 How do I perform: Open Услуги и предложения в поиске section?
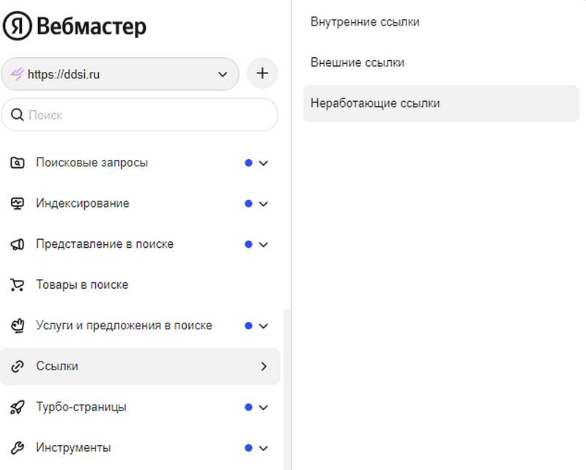[139, 326]
